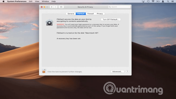The height and width of the screenshot is (99, 176).
Task: Open Wi-Fi status menu
Action: pos(153,1)
